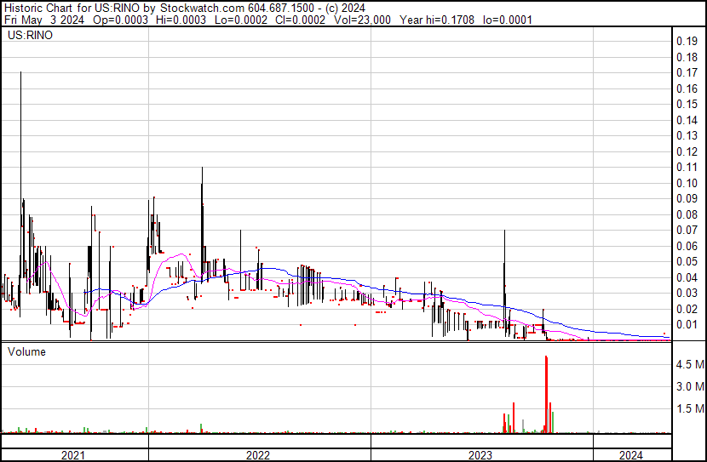Click the US:RINO ticker label
Screen dimensions: 707x462
click(x=29, y=37)
